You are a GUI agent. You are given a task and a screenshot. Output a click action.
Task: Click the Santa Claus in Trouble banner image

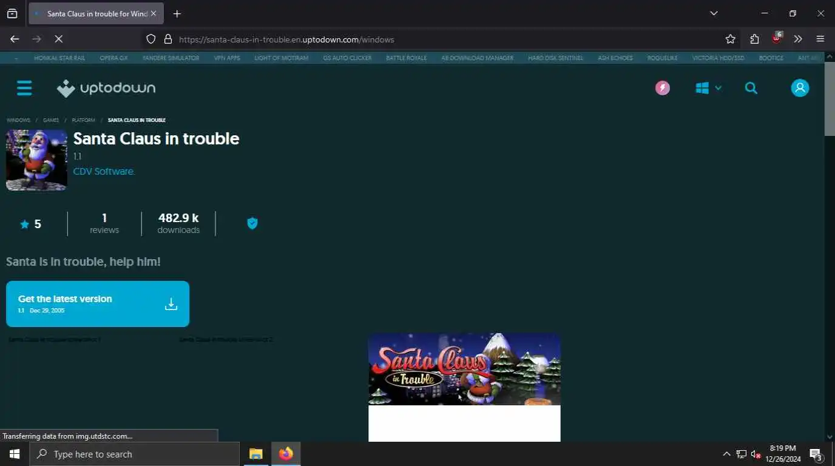(464, 369)
